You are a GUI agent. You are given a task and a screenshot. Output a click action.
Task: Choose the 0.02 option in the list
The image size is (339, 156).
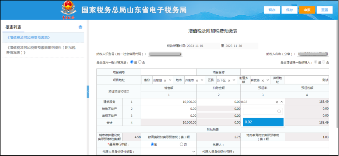[x=263, y=122]
